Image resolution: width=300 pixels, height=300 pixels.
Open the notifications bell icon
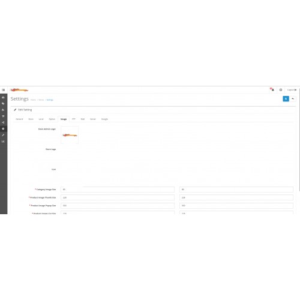(x=272, y=89)
